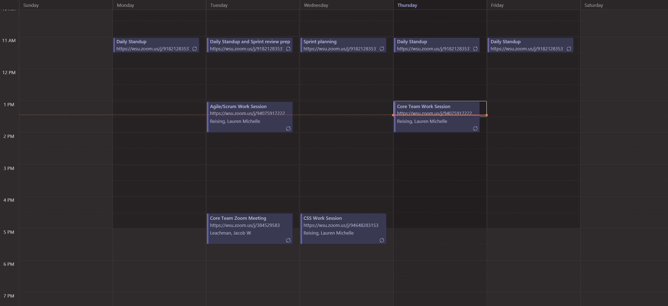
Task: Click recurrence icon on CSS Work Session
Action: [382, 240]
